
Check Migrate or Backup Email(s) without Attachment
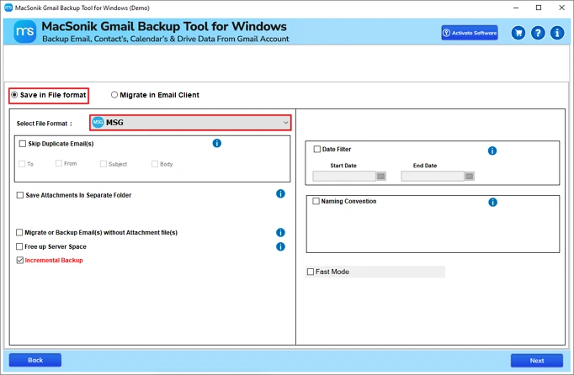[x=19, y=232]
